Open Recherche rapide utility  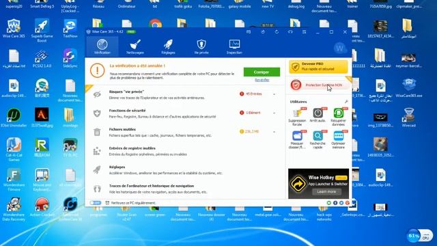[x=318, y=139]
